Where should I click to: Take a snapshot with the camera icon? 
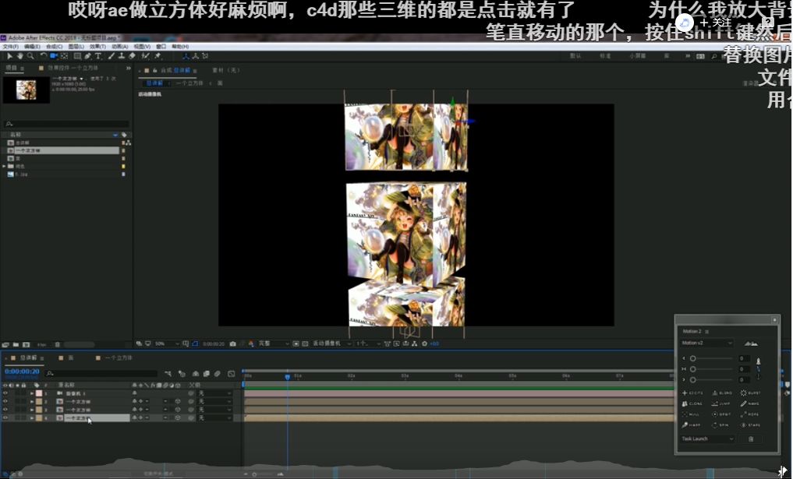232,343
